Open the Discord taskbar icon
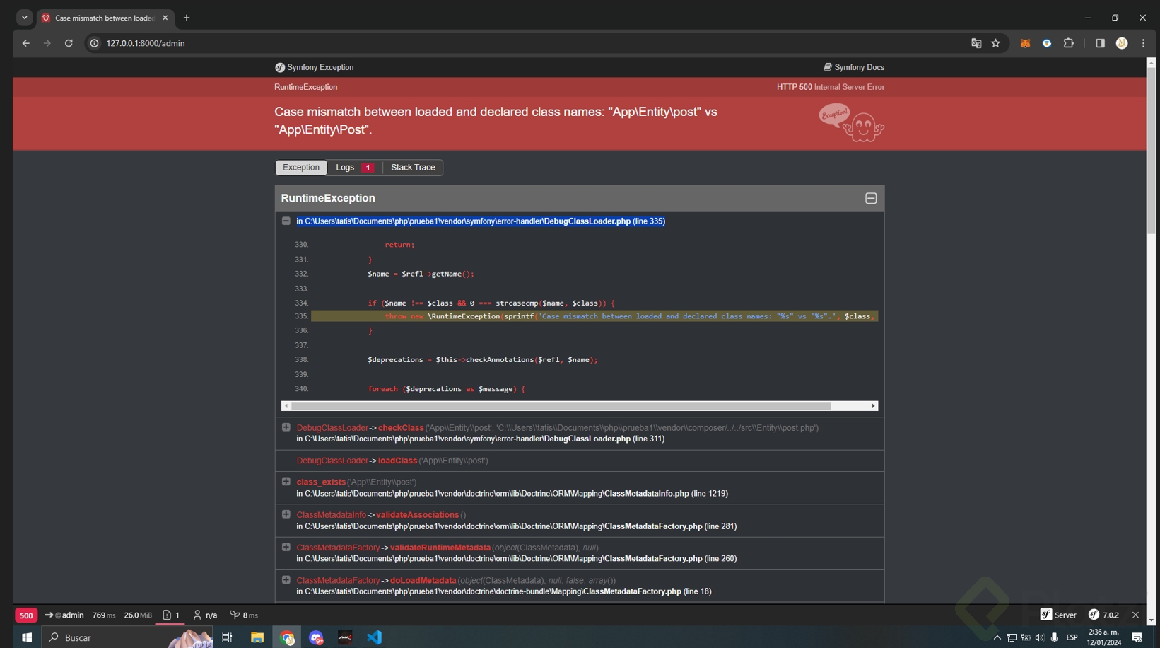Viewport: 1160px width, 648px height. (316, 637)
